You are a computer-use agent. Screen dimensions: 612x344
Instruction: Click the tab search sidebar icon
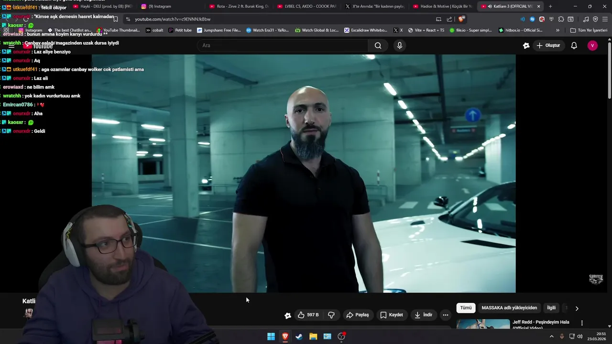570,19
